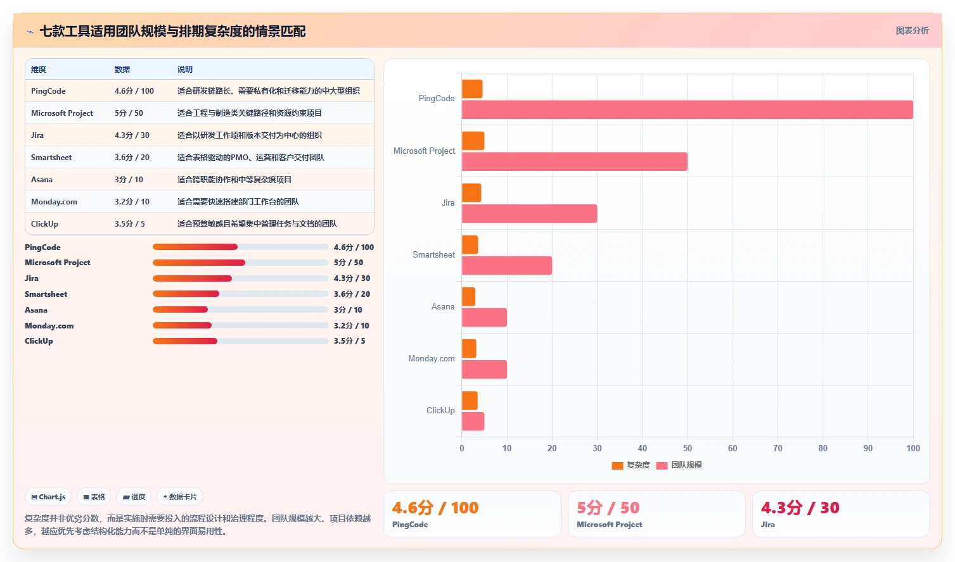Viewport: 955px width, 562px height.
Task: Click table value 3.6分 / 20
Action: coord(132,158)
